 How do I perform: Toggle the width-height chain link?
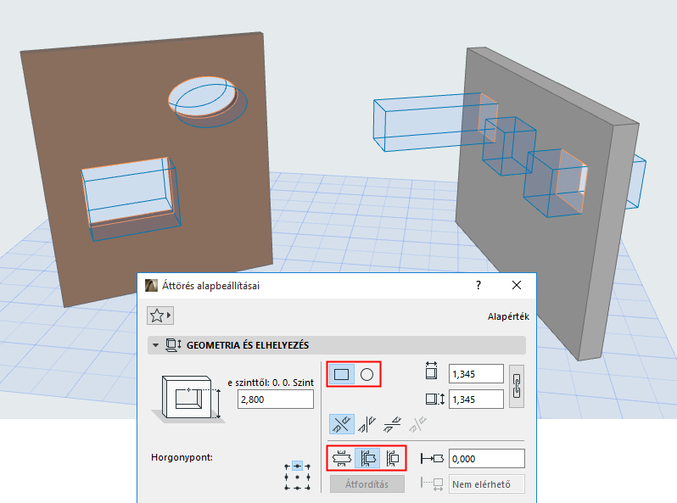pyautogui.click(x=517, y=387)
